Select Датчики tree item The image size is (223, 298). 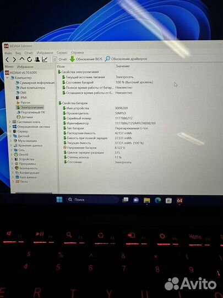point(25,117)
